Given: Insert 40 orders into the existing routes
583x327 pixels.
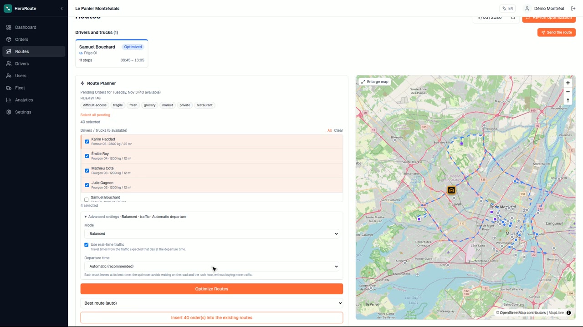Looking at the screenshot, I should click(212, 318).
